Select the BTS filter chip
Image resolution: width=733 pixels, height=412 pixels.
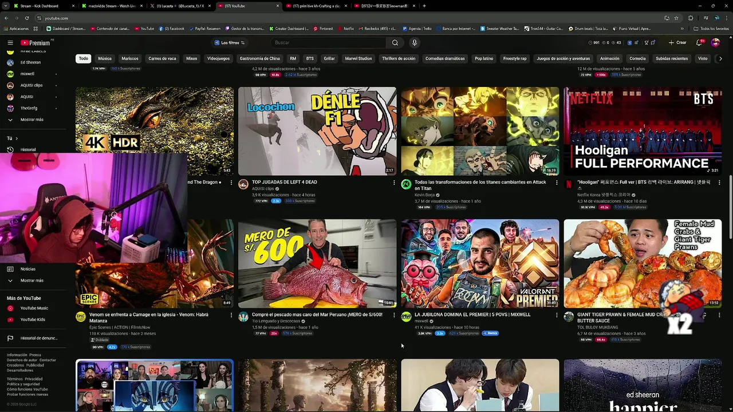point(310,58)
